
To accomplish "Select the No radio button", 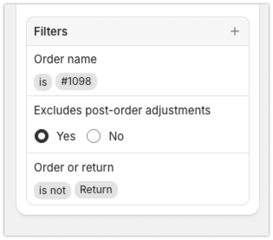I will [94, 136].
